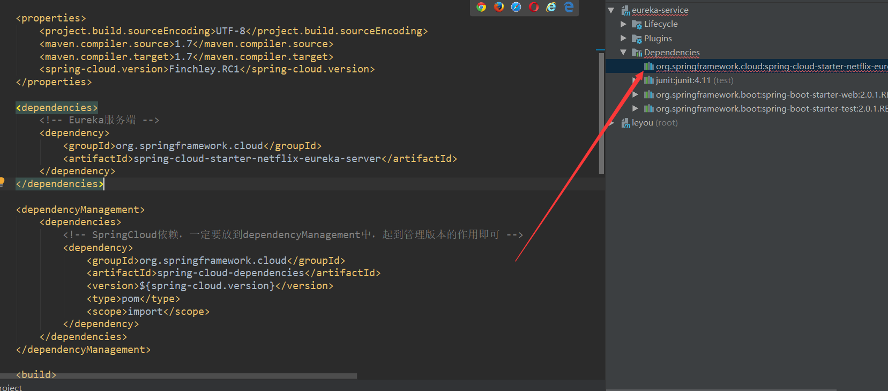Click the junit dependency library icon

(x=648, y=80)
